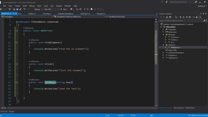Expand the References node
The image size is (208, 117).
point(163,32)
